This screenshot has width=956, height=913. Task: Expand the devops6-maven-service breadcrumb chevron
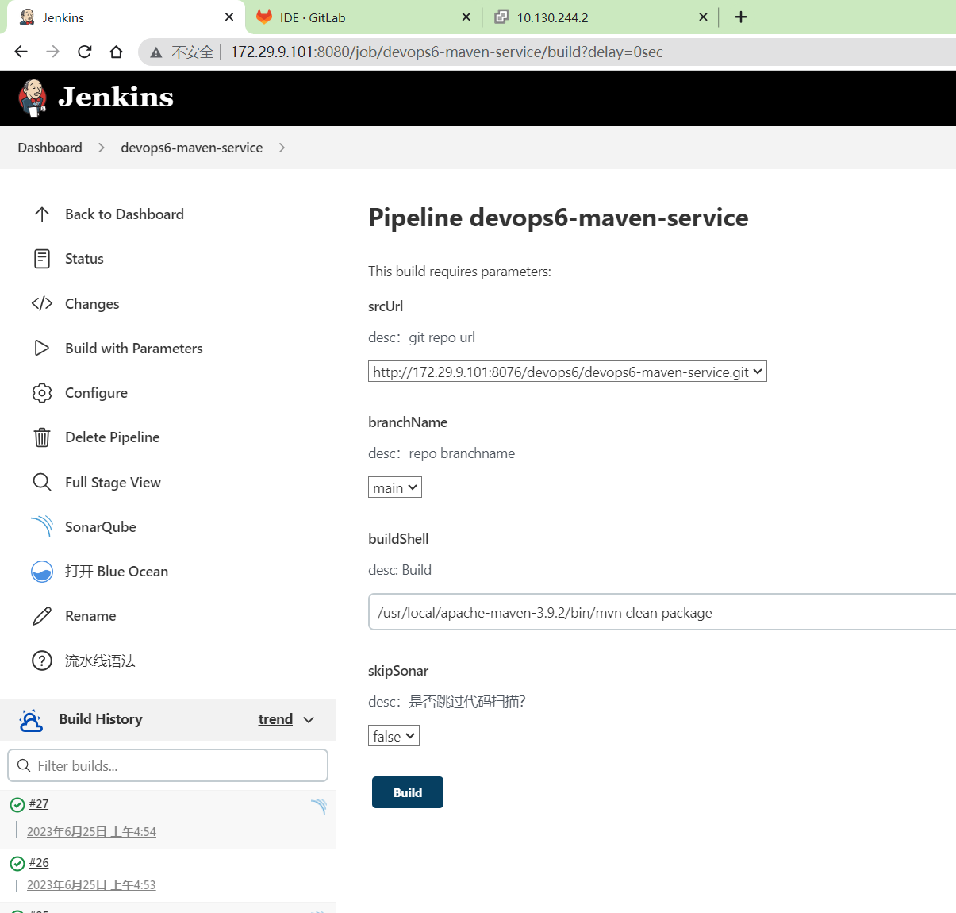(x=282, y=148)
